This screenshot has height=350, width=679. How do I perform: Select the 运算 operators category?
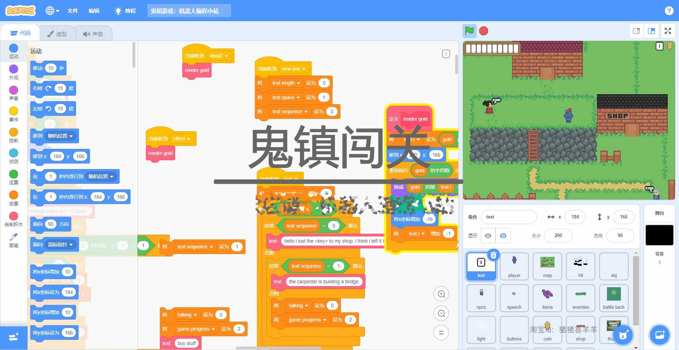(13, 177)
